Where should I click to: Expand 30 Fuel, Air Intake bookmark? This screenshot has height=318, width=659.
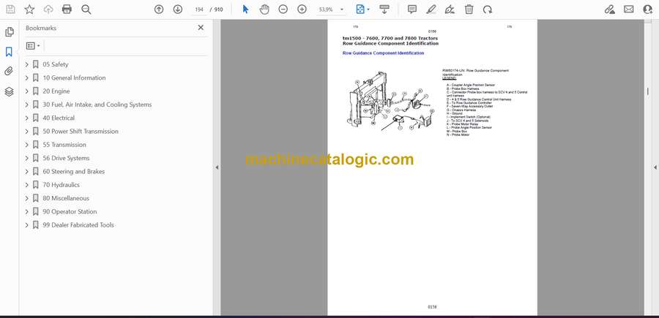point(26,105)
